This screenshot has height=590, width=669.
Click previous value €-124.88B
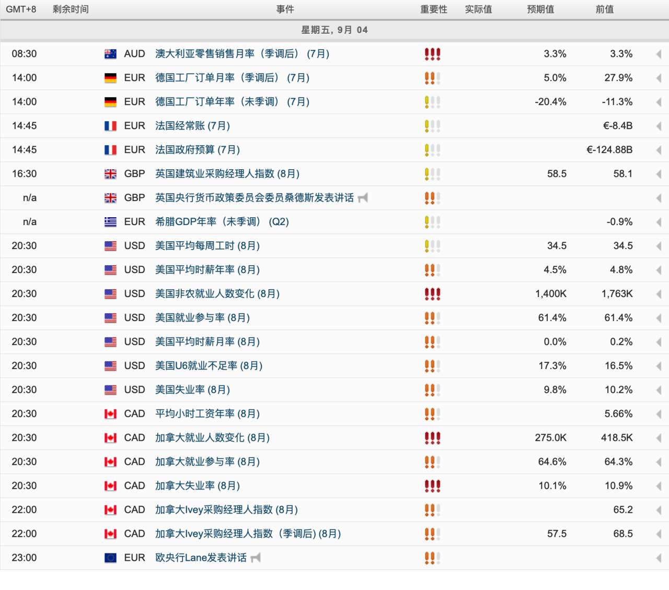(x=609, y=150)
